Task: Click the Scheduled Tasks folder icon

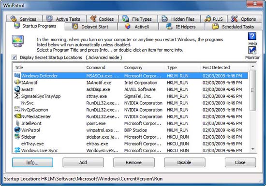Action: 216,26
